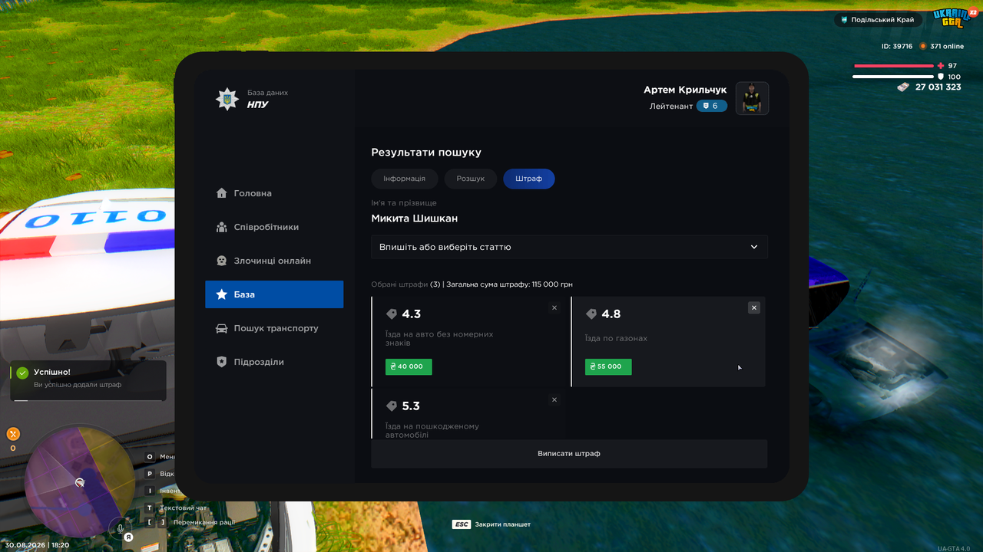Open the Співробітники menu section
This screenshot has width=983, height=552.
tap(274, 227)
